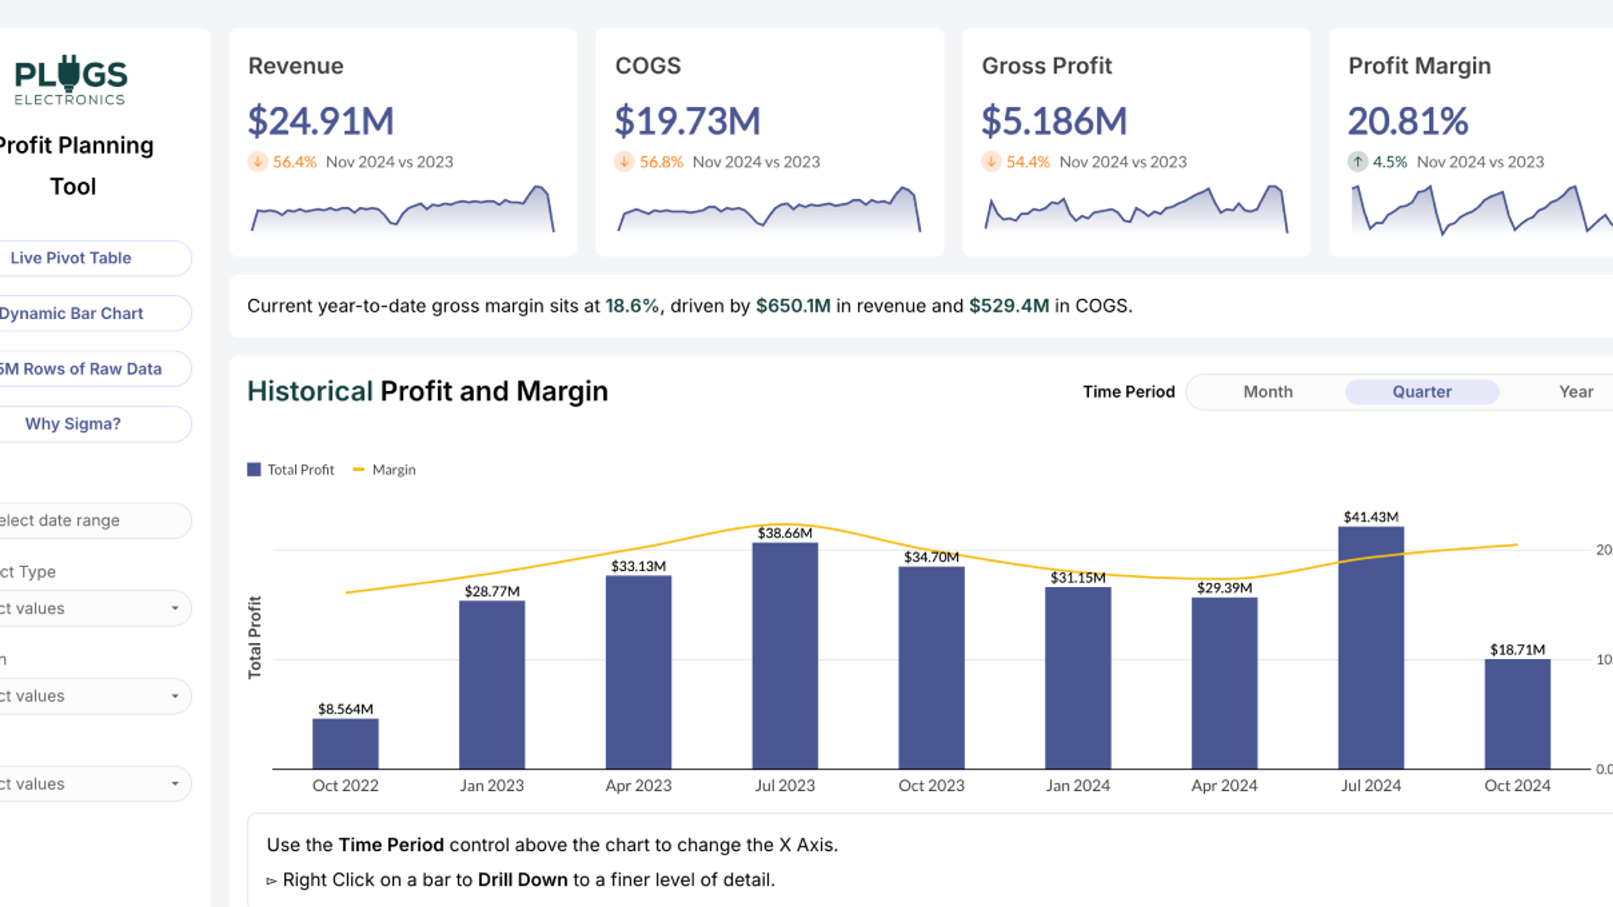This screenshot has height=907, width=1613.
Task: Click the COGS down-arrow trend icon
Action: pos(624,162)
